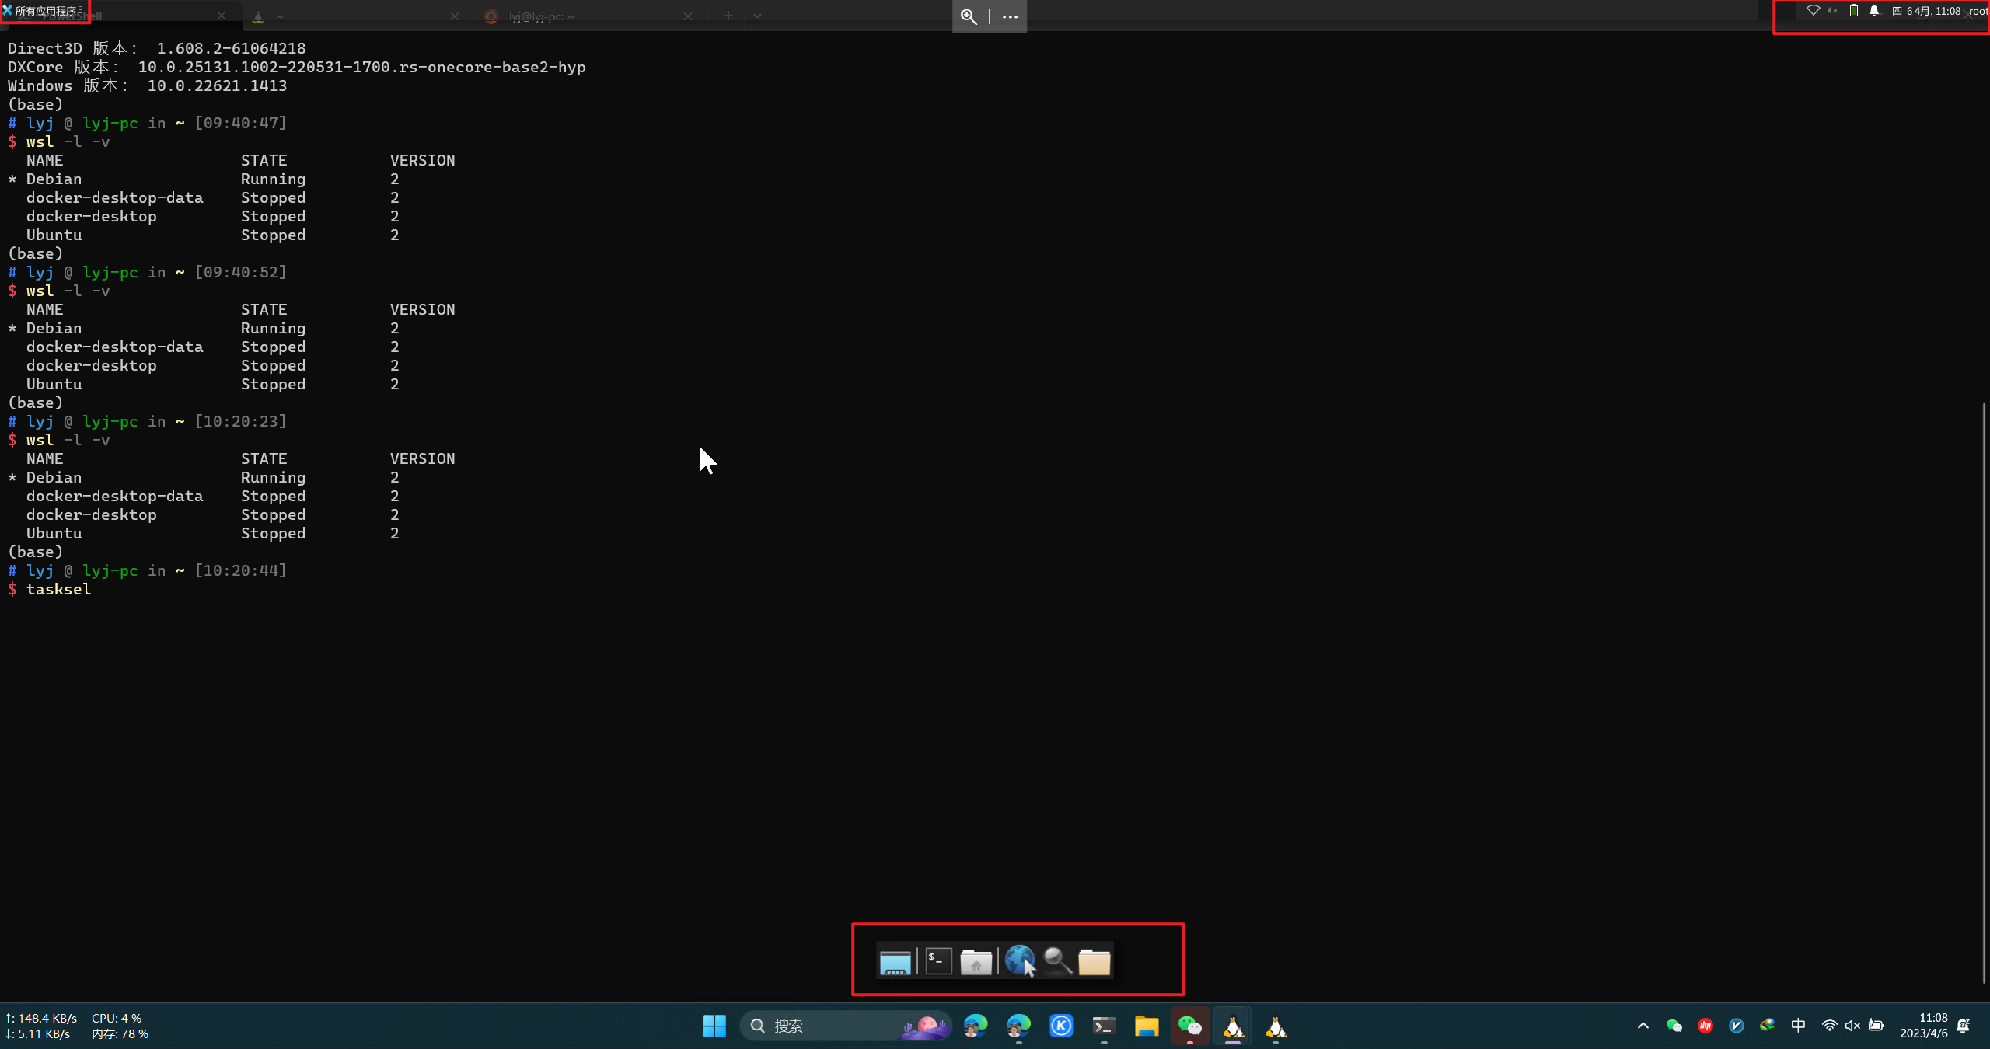
Task: Open the remote session three-dots menu
Action: pos(1010,16)
